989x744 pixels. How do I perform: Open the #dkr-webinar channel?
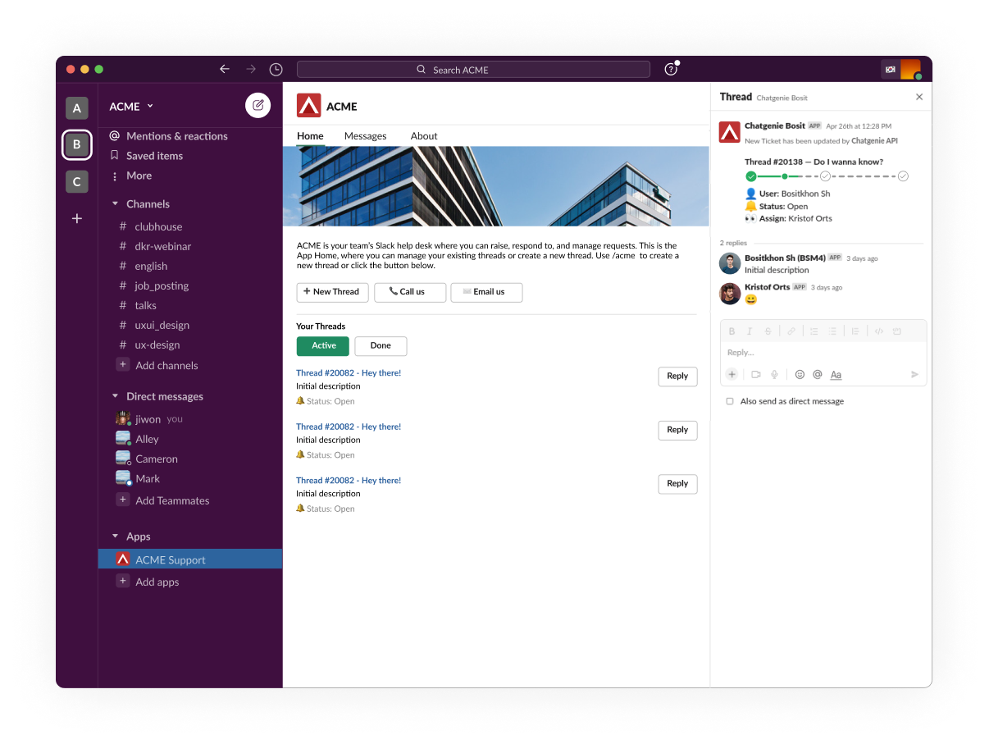pos(155,246)
